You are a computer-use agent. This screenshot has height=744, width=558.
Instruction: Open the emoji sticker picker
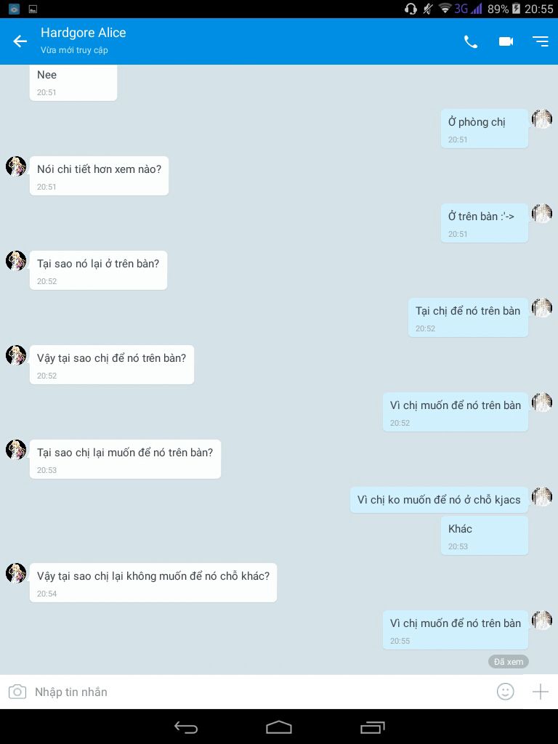(506, 692)
